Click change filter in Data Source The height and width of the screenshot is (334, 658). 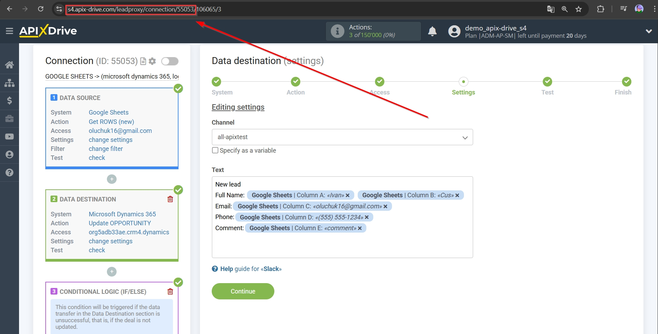point(106,149)
